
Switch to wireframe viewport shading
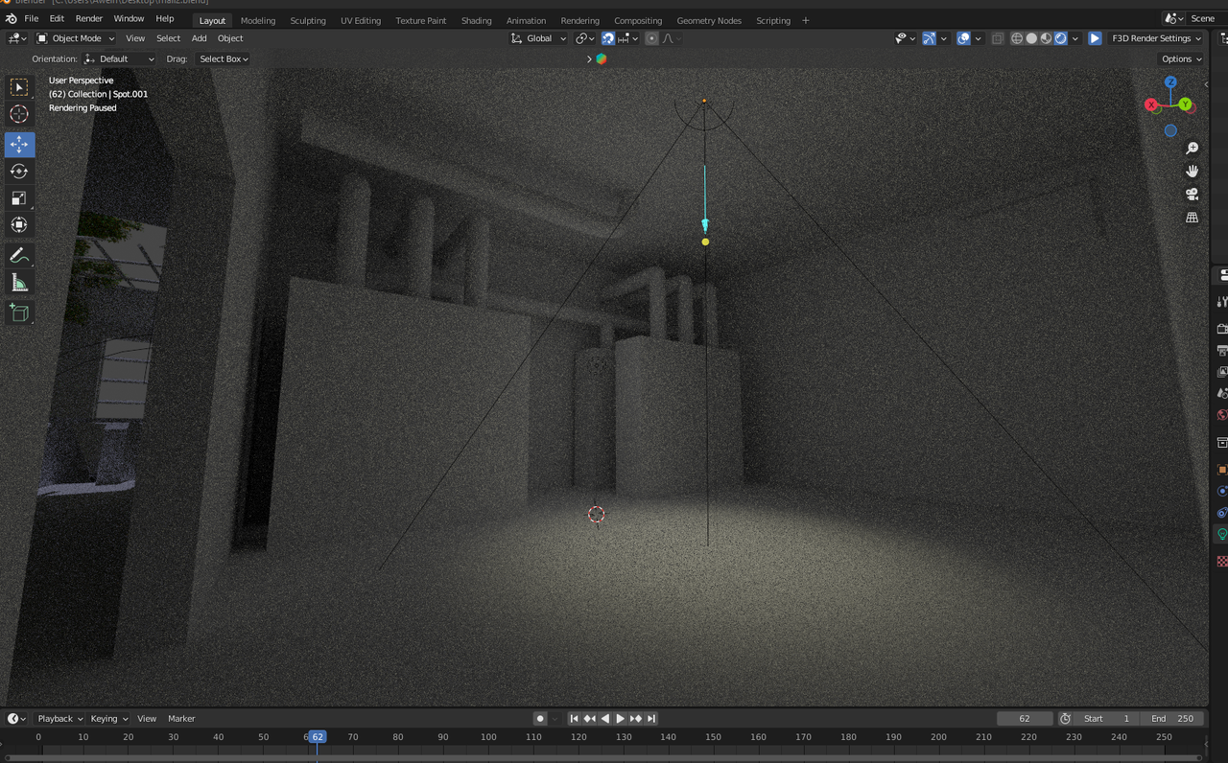(x=1017, y=38)
